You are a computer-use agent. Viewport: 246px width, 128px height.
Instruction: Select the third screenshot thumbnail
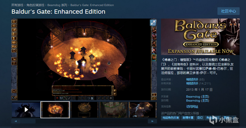click(84, 110)
